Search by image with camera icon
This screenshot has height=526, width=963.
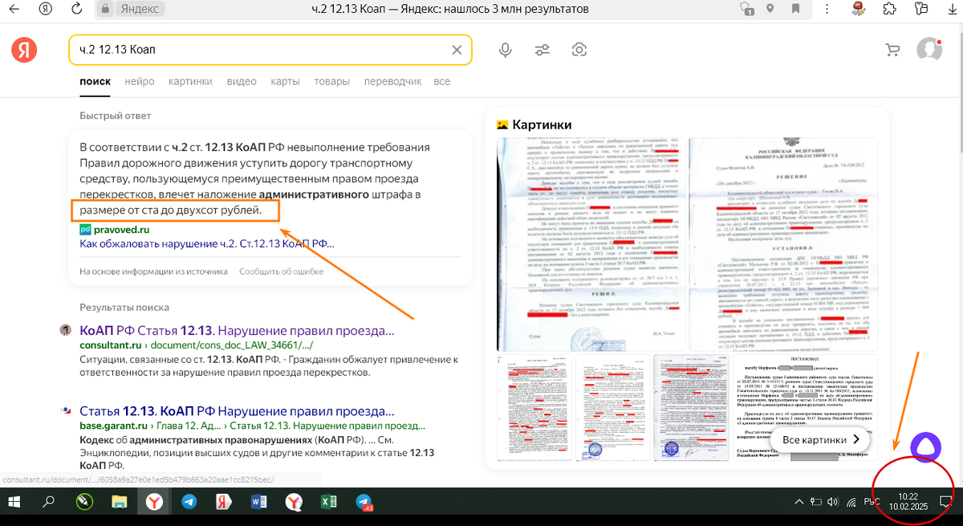click(579, 50)
